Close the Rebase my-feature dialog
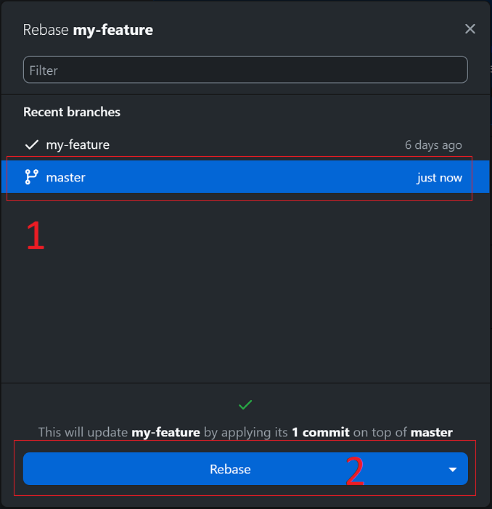The width and height of the screenshot is (492, 509). (x=470, y=29)
